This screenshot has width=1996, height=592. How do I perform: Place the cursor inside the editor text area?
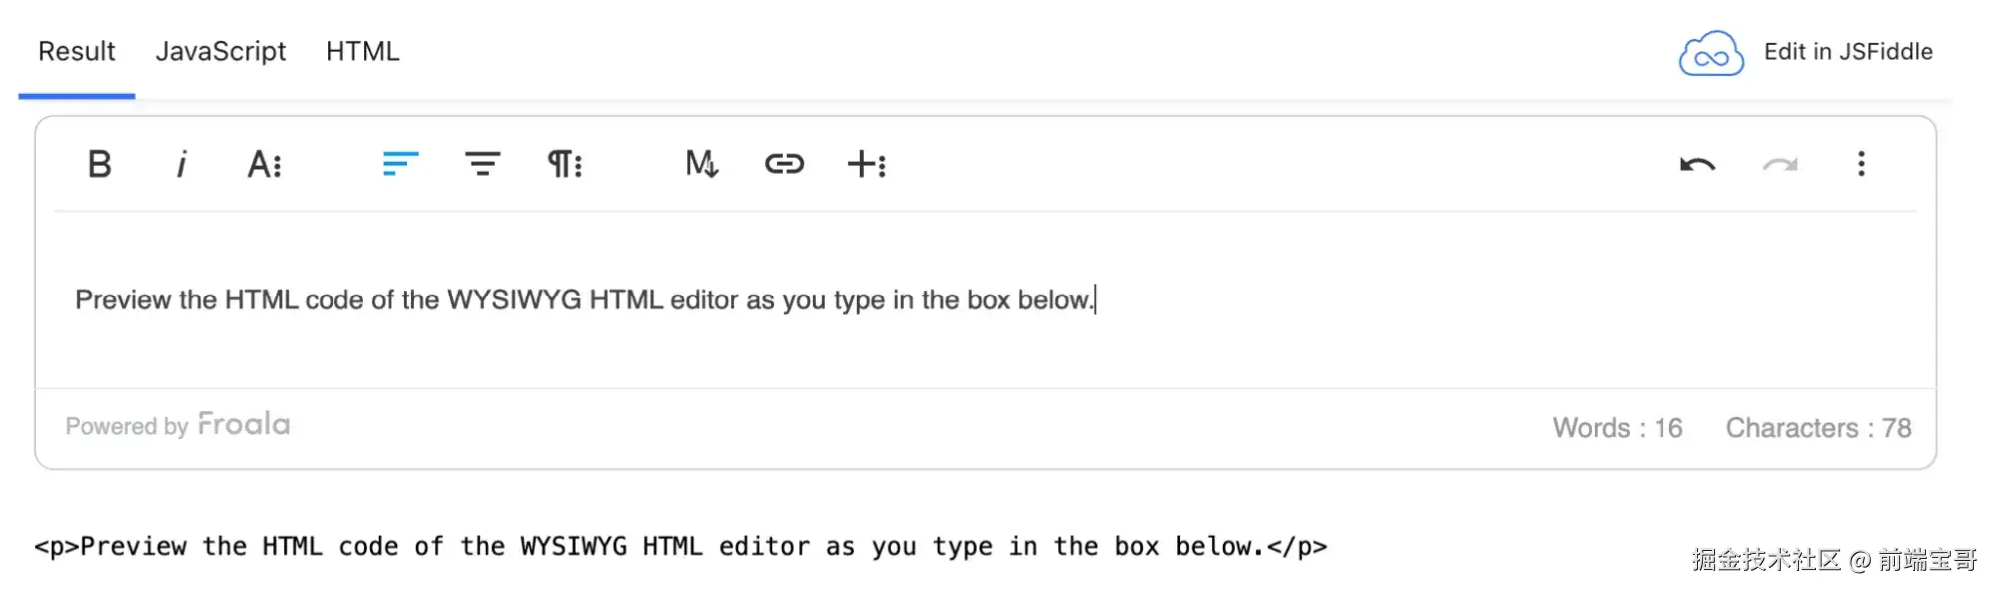coord(584,299)
